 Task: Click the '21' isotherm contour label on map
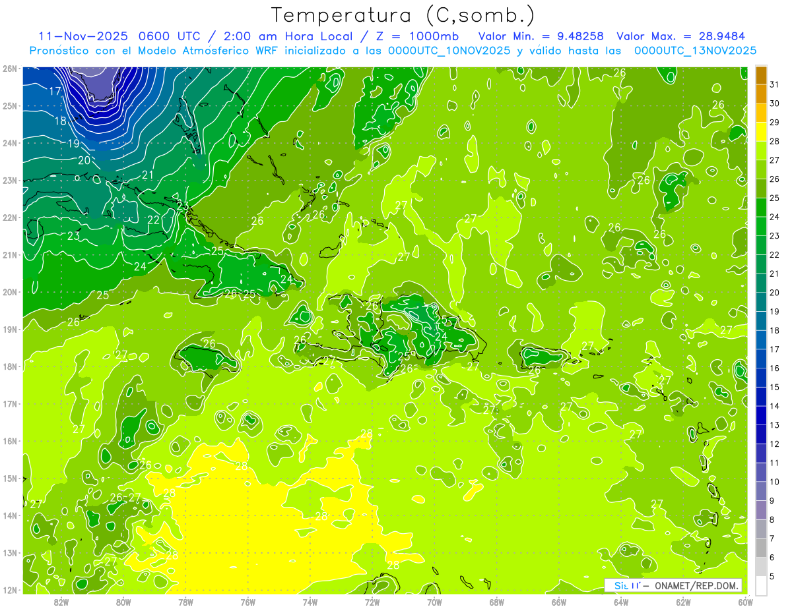pyautogui.click(x=148, y=175)
